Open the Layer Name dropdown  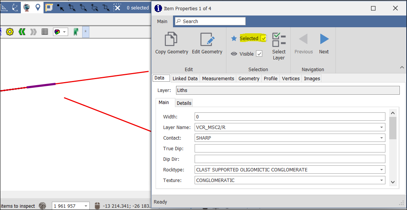tap(382, 128)
